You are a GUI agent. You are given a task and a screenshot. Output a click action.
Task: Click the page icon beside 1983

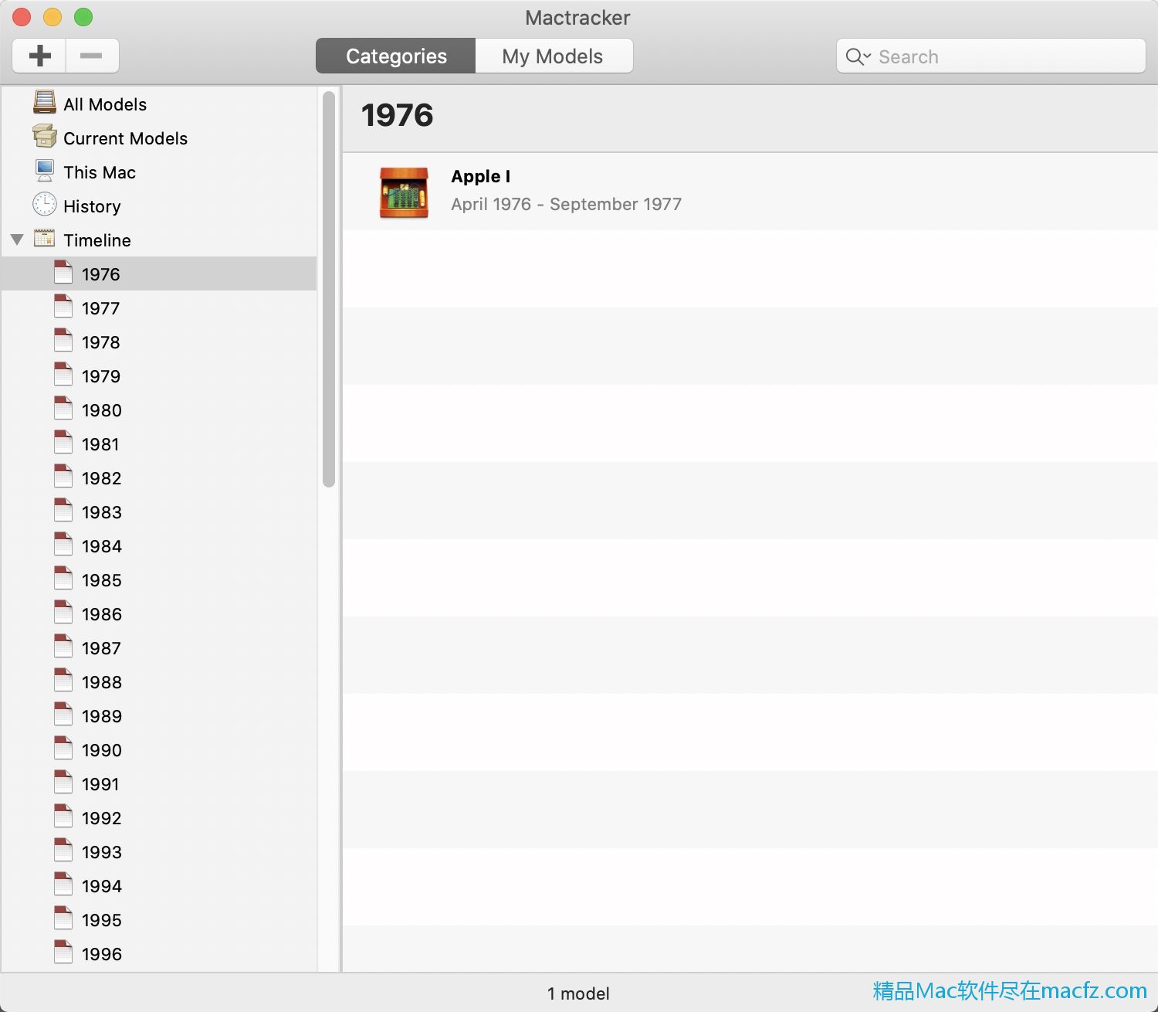pos(63,511)
